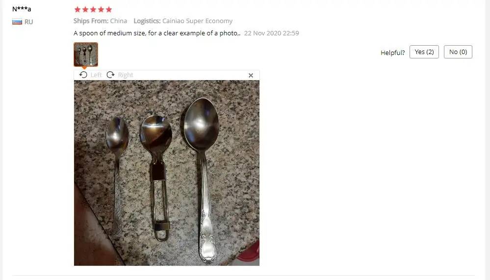490x280 pixels.
Task: Click the page vertical scrollbar
Action: [x=488, y=140]
